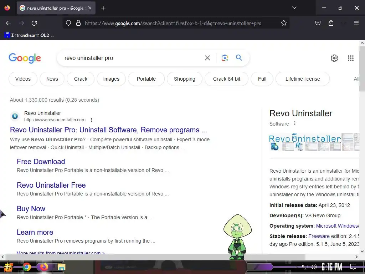Reload the page with the refresh icon

(x=34, y=23)
